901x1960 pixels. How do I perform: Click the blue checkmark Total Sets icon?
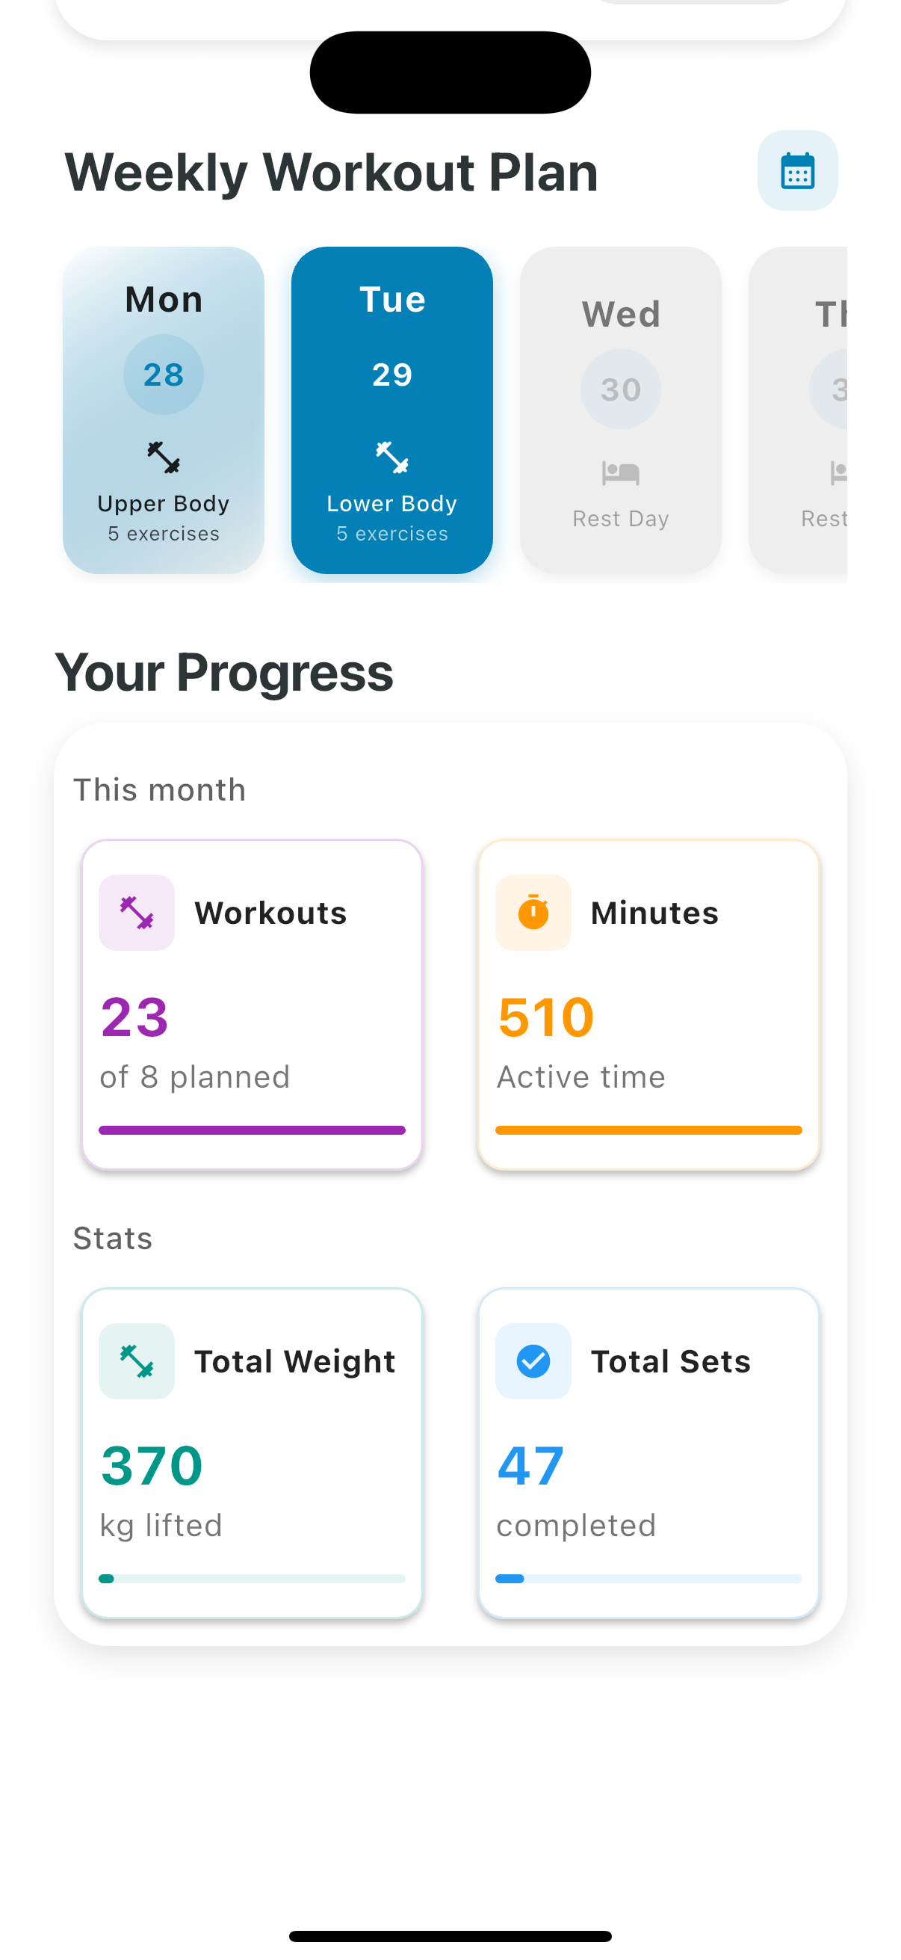coord(533,1361)
